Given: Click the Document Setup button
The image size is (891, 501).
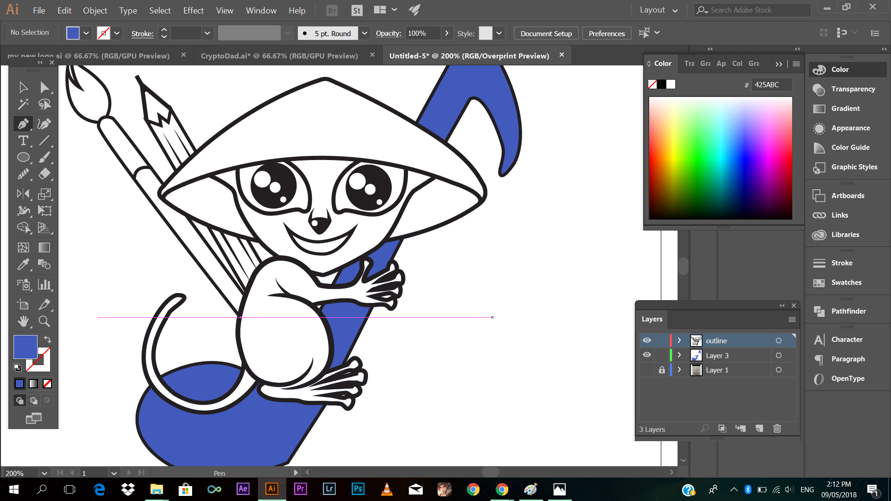Looking at the screenshot, I should (x=546, y=33).
